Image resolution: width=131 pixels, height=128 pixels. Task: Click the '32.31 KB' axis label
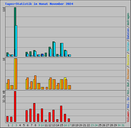click(4, 97)
